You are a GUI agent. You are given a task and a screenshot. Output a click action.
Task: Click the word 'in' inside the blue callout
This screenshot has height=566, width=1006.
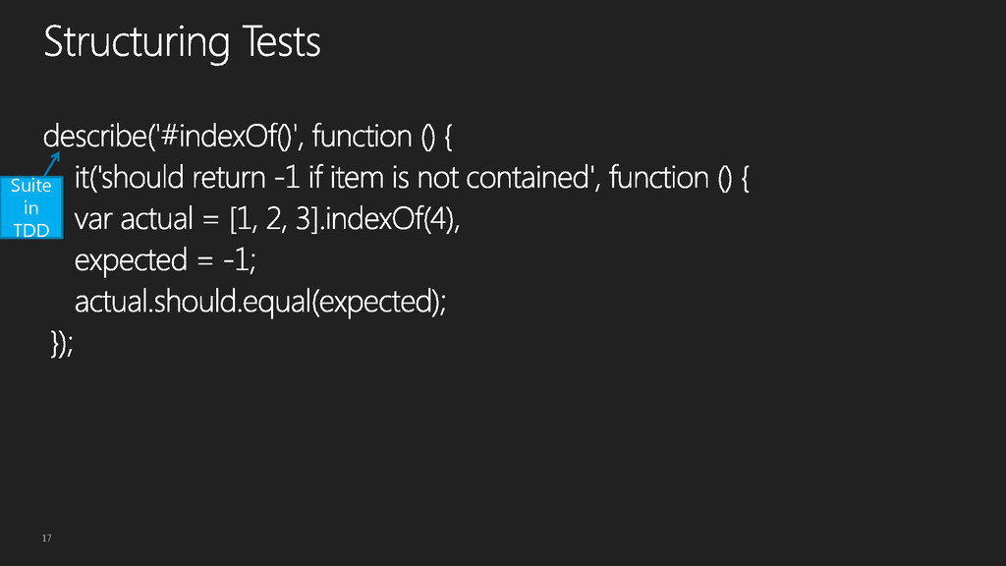click(30, 208)
